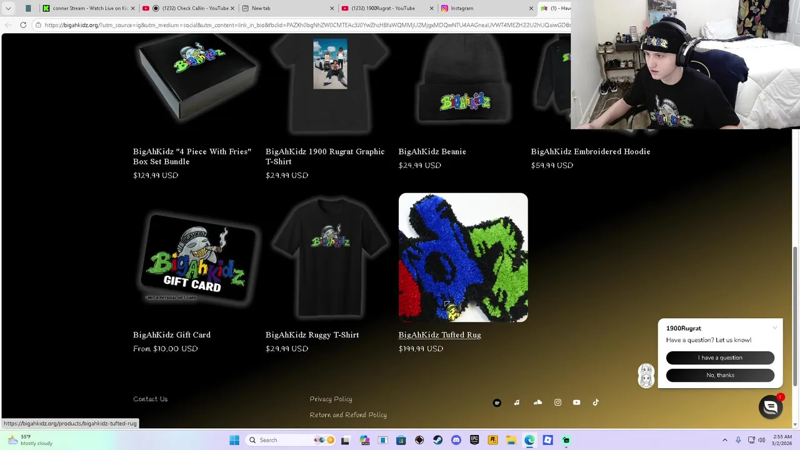The image size is (800, 450).
Task: Click the page vertical scrollbar thumb
Action: pos(796,316)
